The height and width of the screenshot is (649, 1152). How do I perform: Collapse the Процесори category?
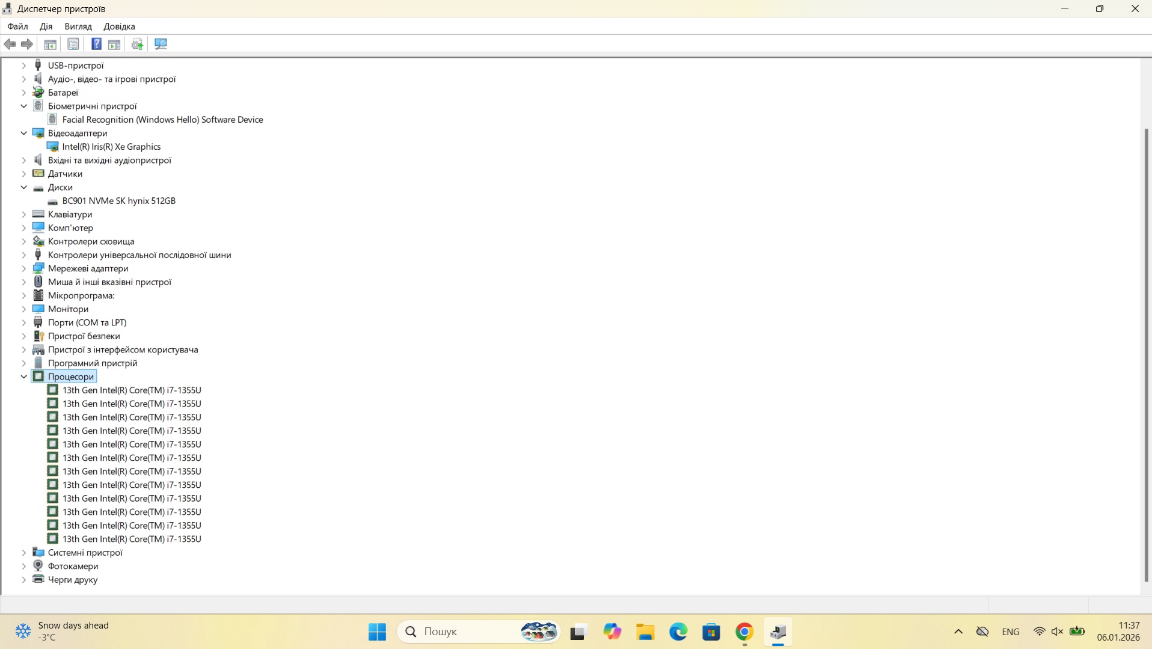pos(24,377)
